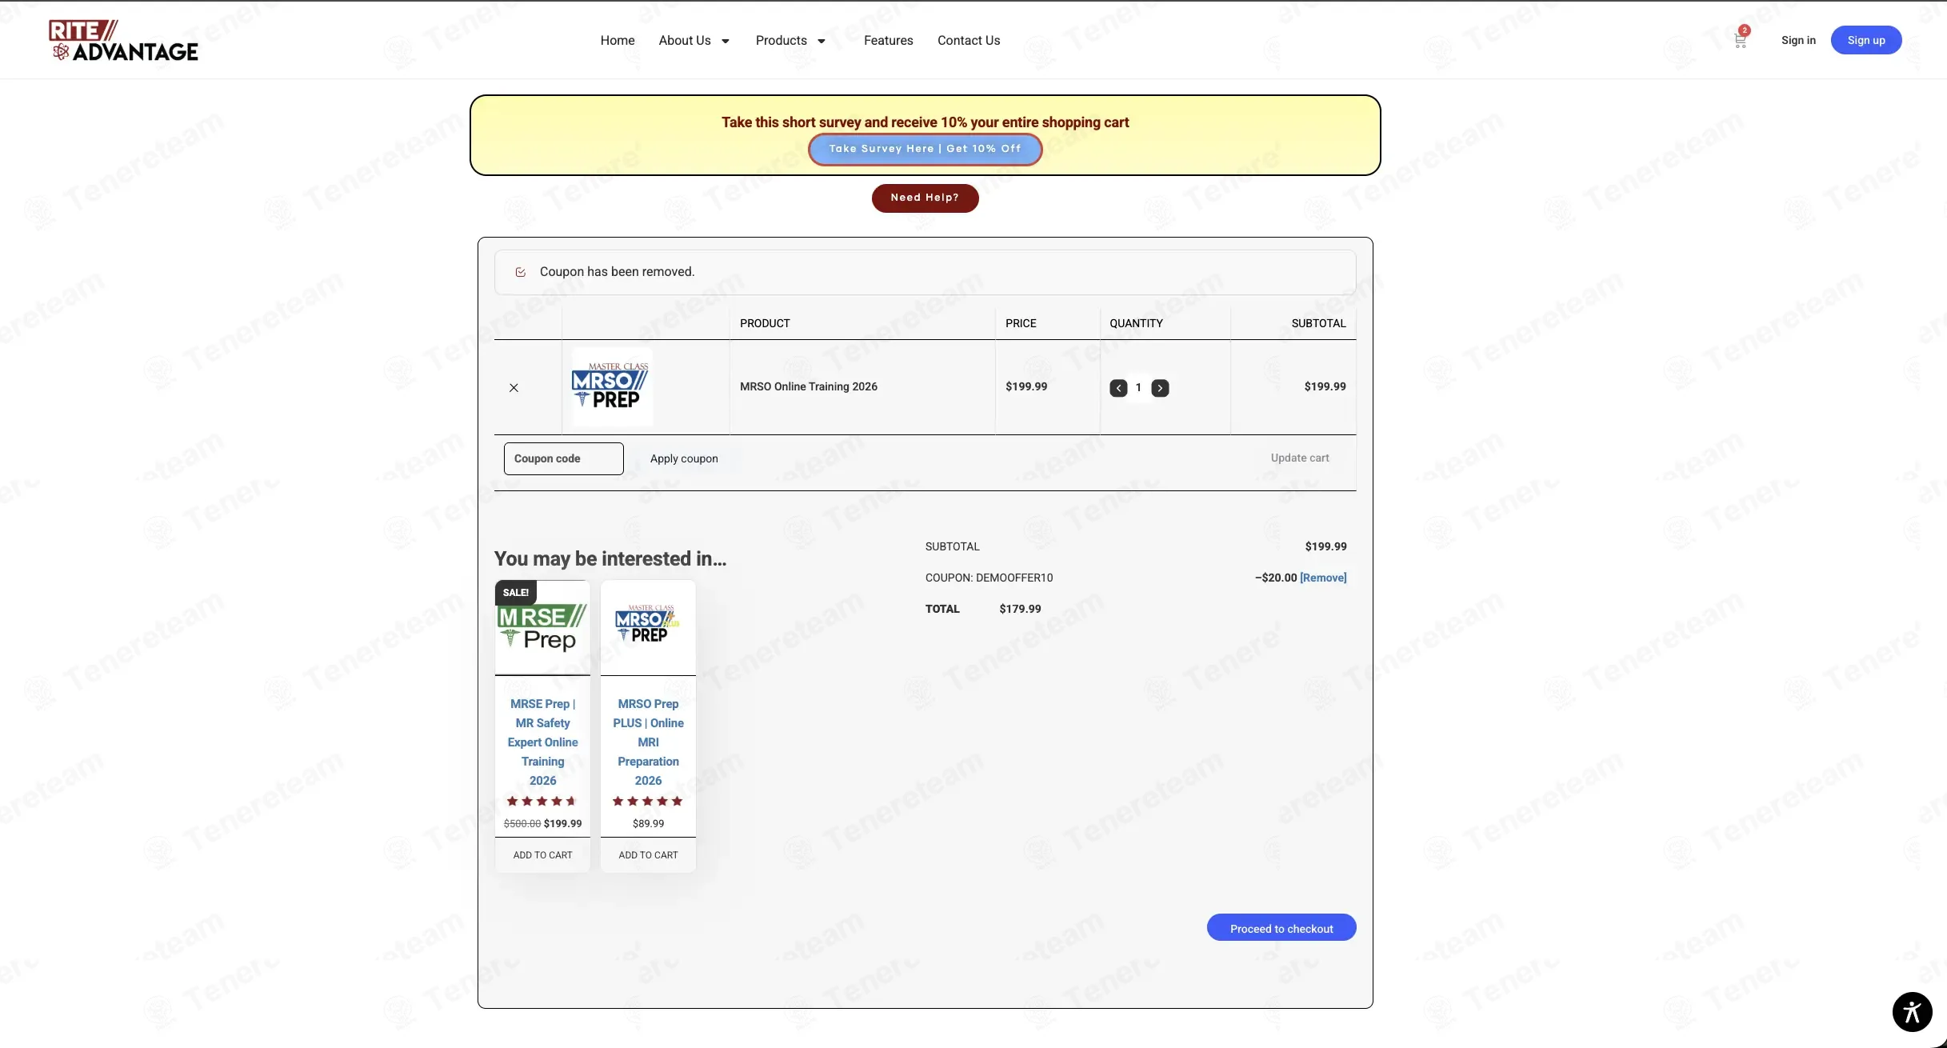1947x1048 pixels.
Task: Click the SALE! badge on MRSE Prep
Action: coord(516,593)
